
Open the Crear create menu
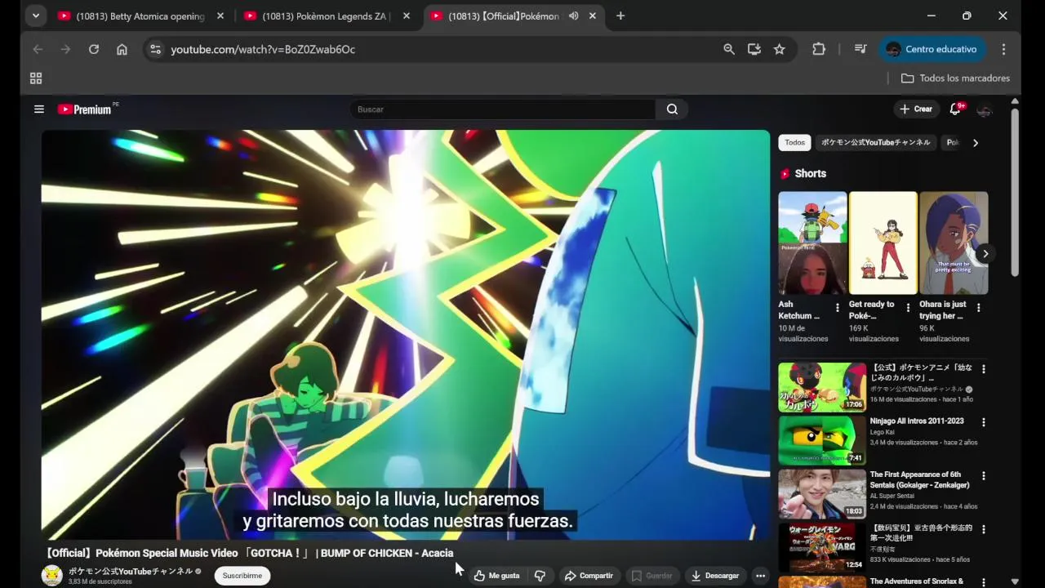916,109
